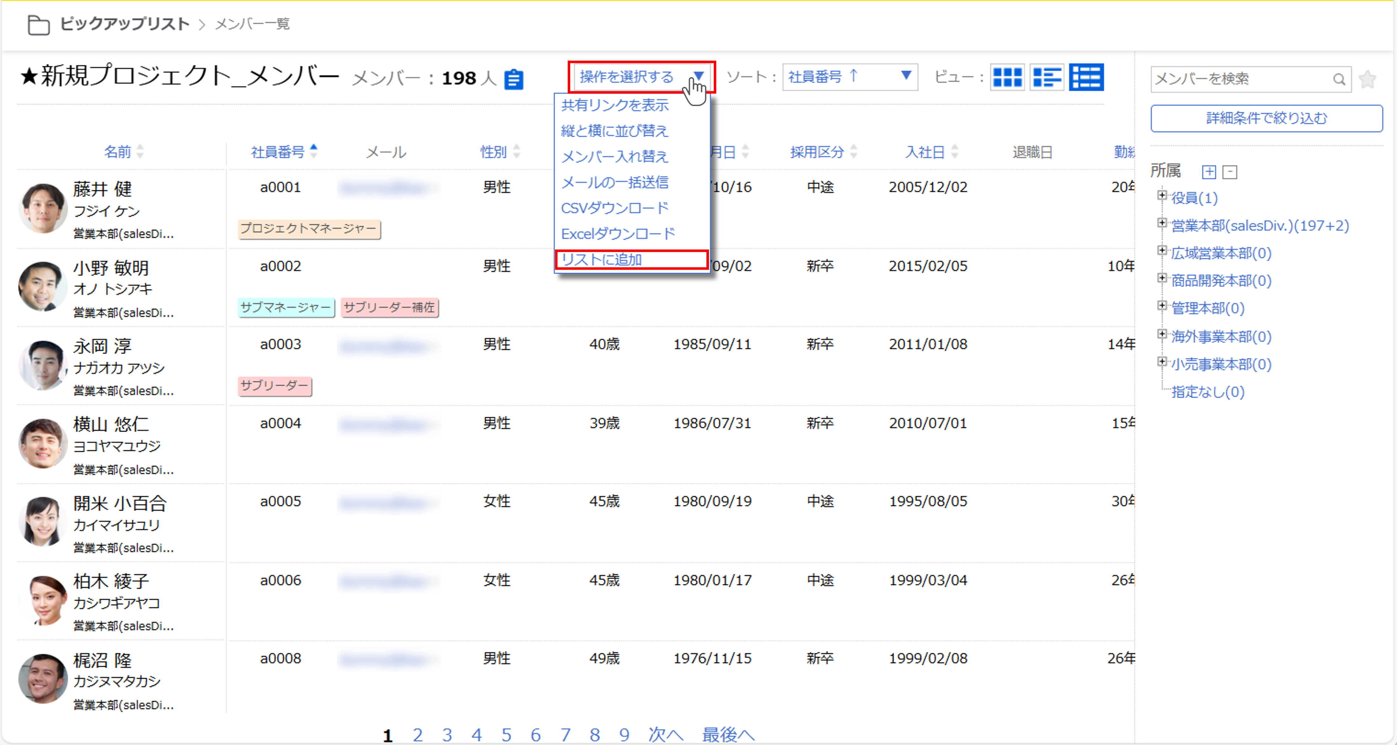The height and width of the screenshot is (745, 1397).
Task: Select リストに追加 from the menu
Action: pyautogui.click(x=602, y=260)
